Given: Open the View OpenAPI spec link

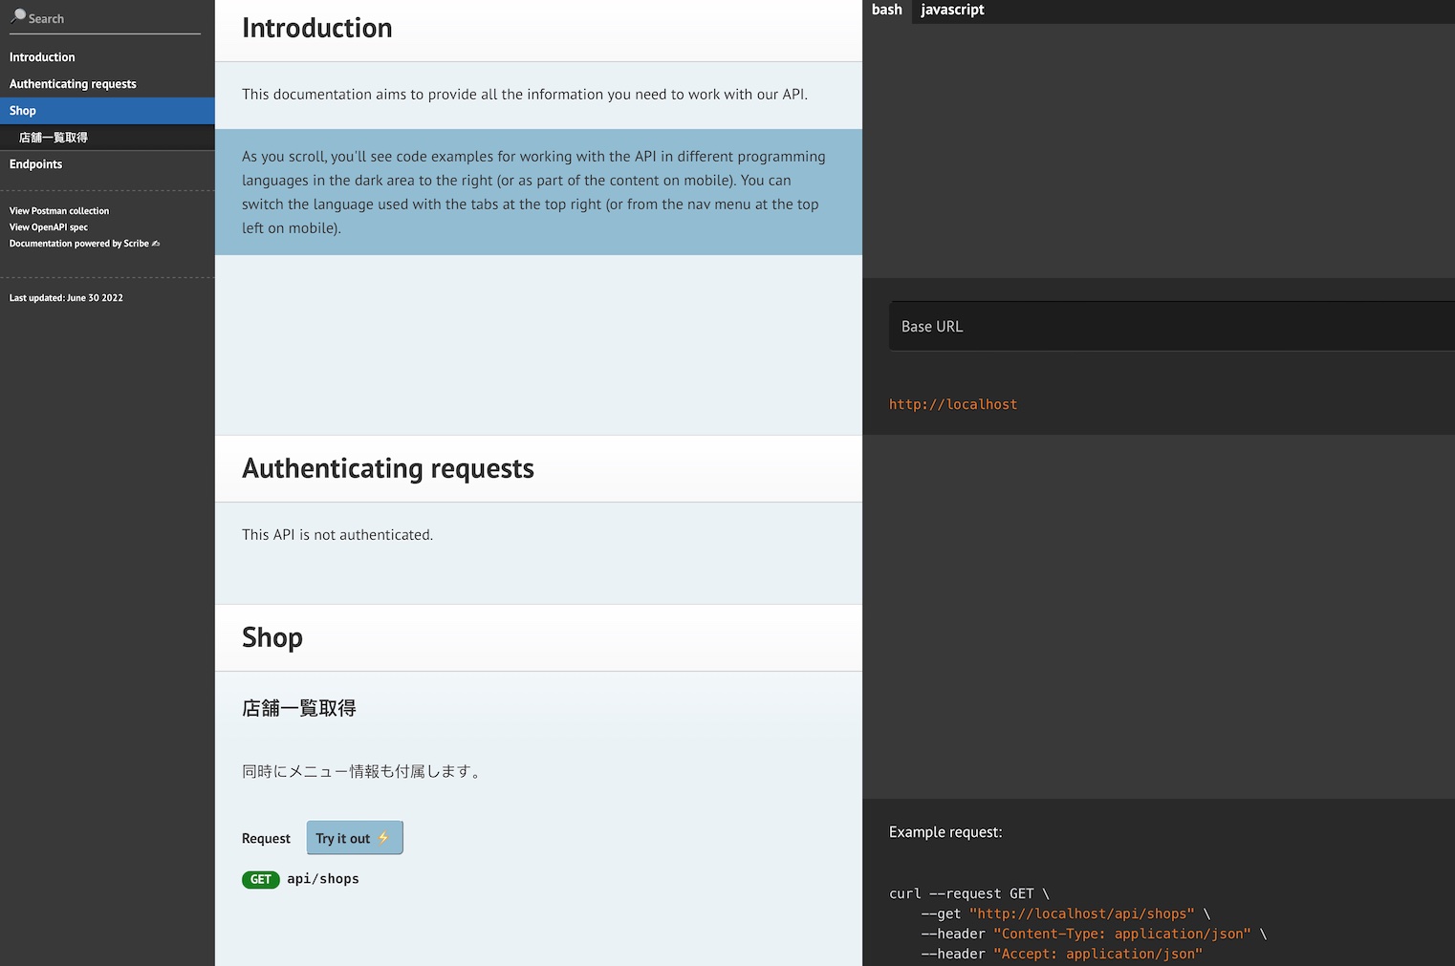Looking at the screenshot, I should tap(49, 227).
